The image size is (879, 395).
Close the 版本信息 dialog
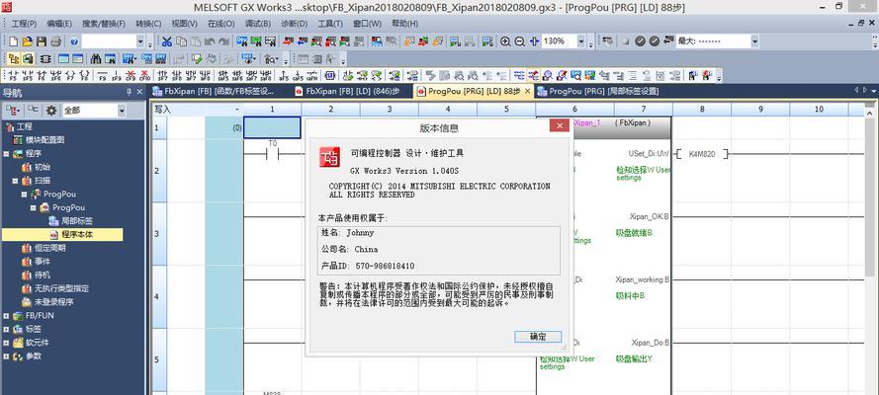[x=559, y=126]
